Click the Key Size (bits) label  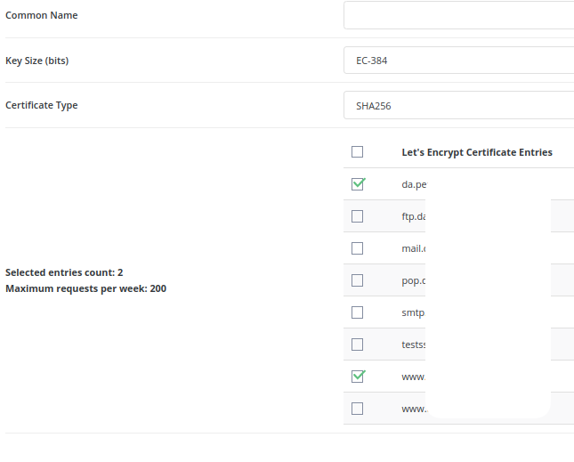37,61
